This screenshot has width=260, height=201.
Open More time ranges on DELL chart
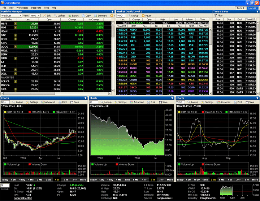click(x=83, y=179)
